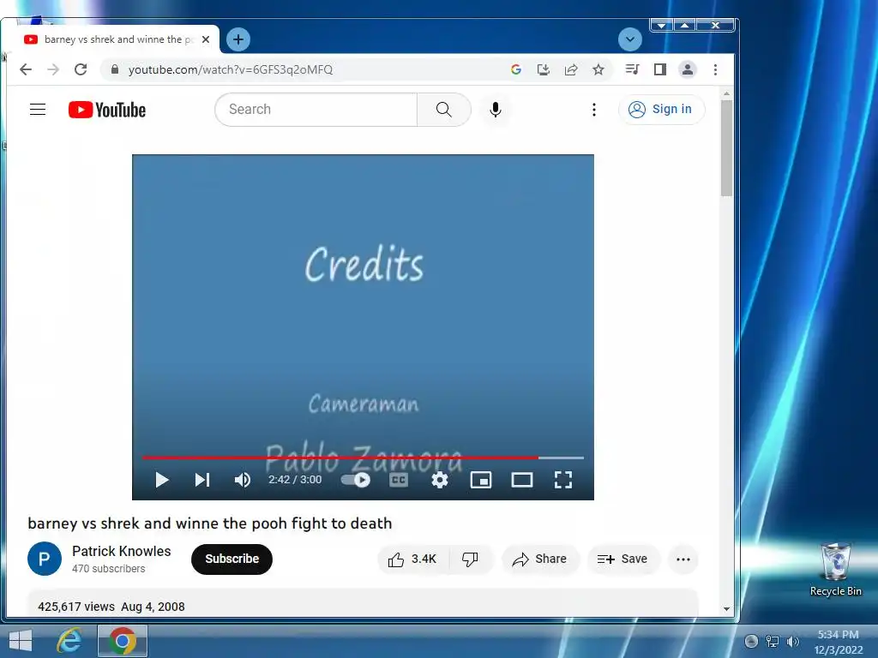Click scrollbar down arrow
The height and width of the screenshot is (658, 878).
tap(726, 609)
